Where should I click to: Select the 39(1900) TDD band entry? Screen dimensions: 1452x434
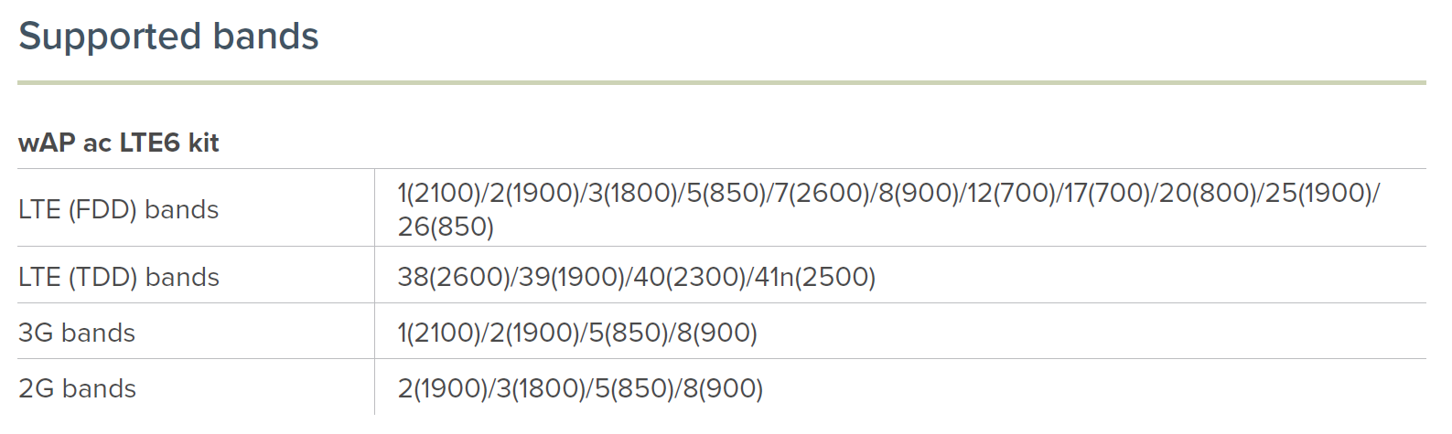coord(571,277)
